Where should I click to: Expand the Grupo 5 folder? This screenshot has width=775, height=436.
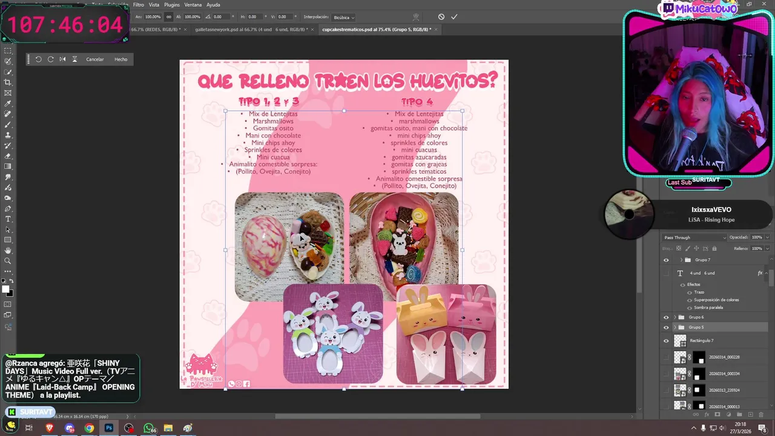(x=674, y=328)
